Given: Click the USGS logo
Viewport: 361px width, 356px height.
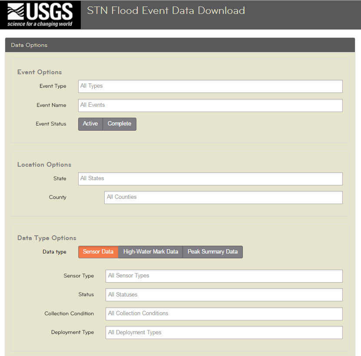Looking at the screenshot, I should pyautogui.click(x=40, y=12).
